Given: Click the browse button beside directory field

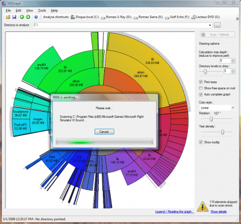Looking at the screenshot, I should tap(217, 25).
